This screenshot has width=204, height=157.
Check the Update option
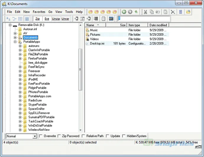click(x=108, y=136)
